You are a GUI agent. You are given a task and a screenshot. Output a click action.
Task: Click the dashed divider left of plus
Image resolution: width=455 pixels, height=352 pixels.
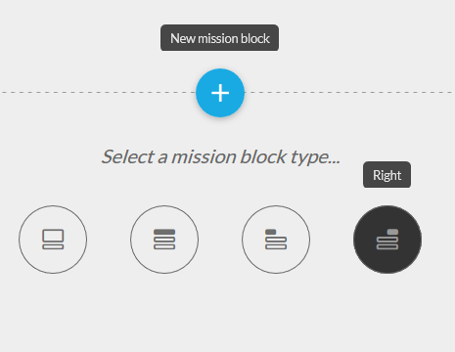[98, 93]
